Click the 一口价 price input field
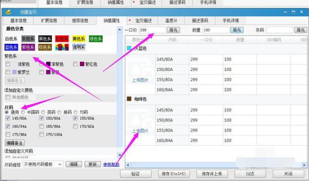309x181 pixels. pyautogui.click(x=152, y=30)
